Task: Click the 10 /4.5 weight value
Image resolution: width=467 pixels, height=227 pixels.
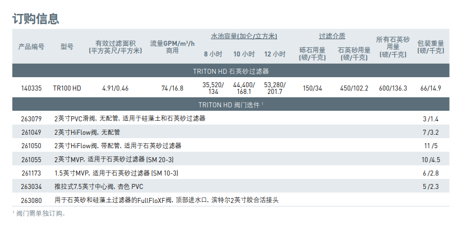Action: pos(431,159)
